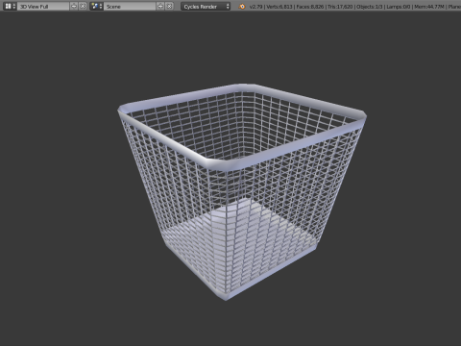Click the Verts count in the stats
Screen dimensions: 461x346
(x=279, y=7)
